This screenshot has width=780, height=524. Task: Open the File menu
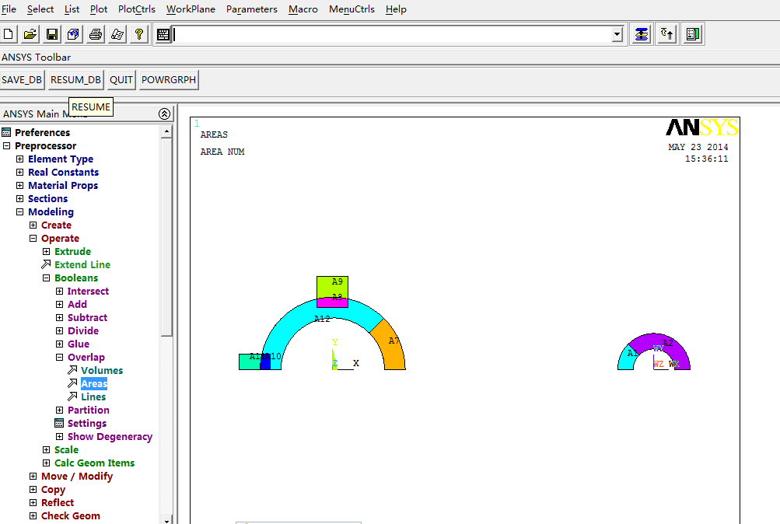(x=9, y=9)
